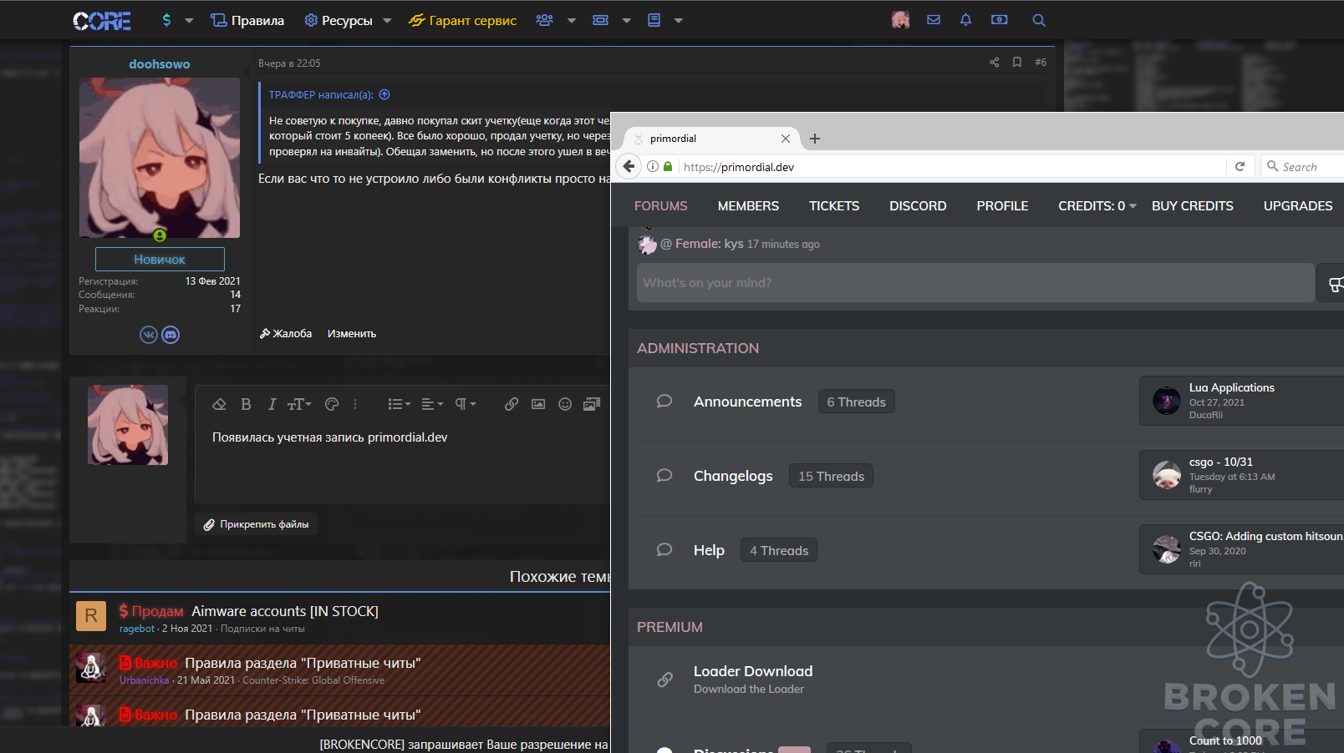
Task: Open the forum search magnifier icon
Action: coord(1039,20)
